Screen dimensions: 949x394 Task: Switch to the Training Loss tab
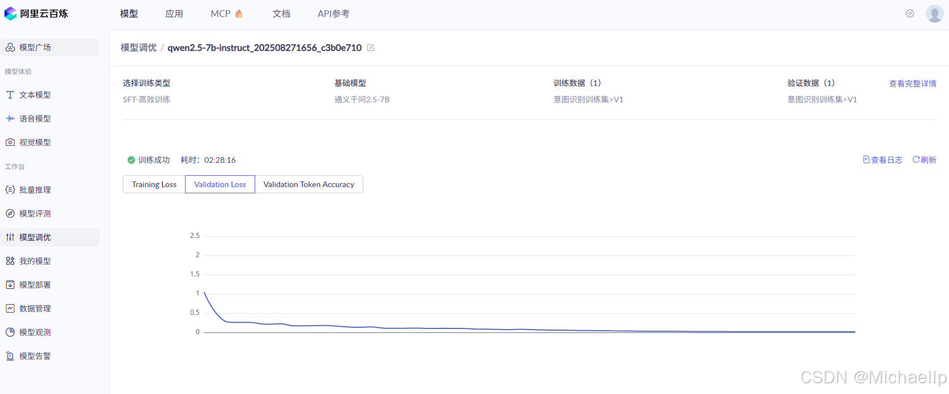tap(154, 184)
